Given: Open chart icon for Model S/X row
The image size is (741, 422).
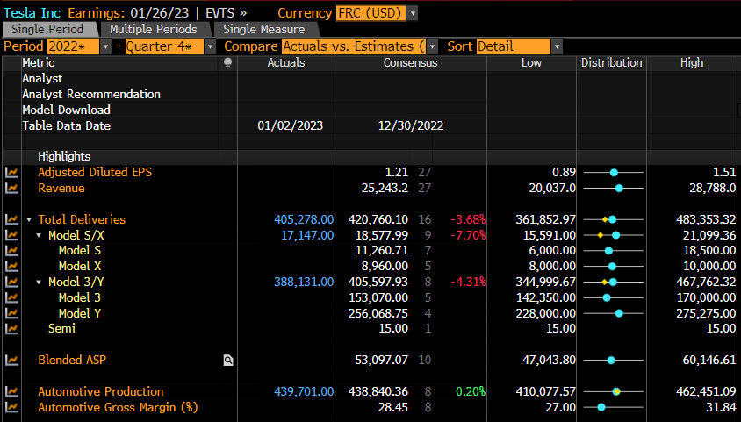Looking at the screenshot, I should (11, 235).
